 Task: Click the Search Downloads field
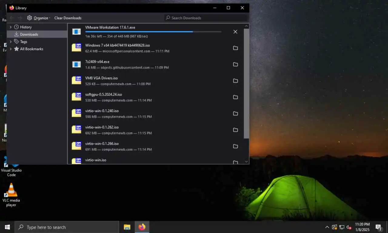(x=206, y=18)
